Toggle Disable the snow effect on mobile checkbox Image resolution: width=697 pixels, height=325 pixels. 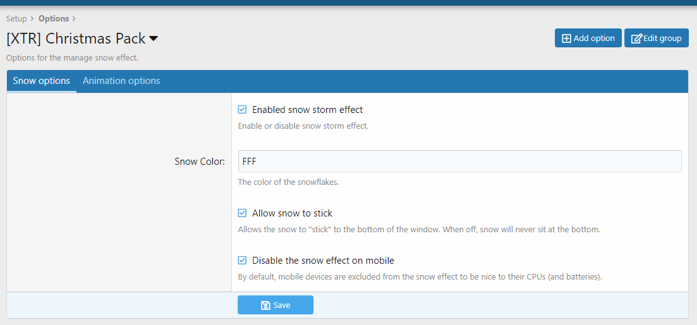click(242, 260)
